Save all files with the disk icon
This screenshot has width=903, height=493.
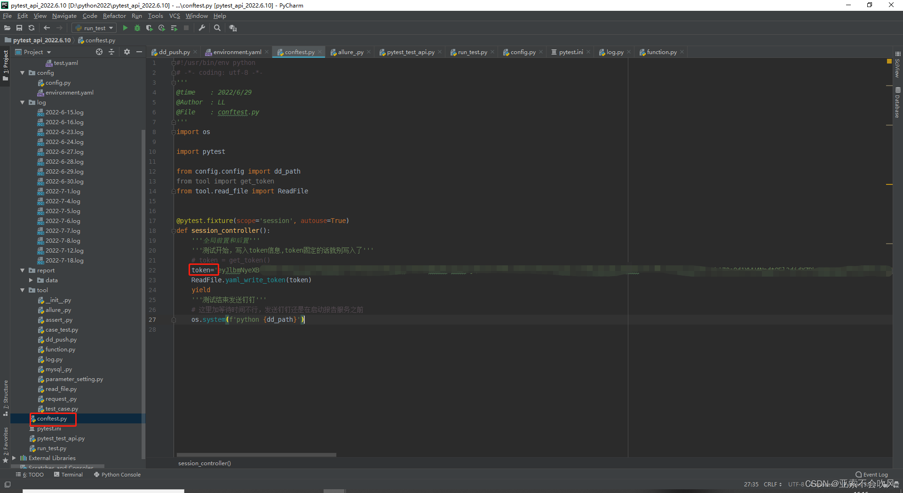19,28
